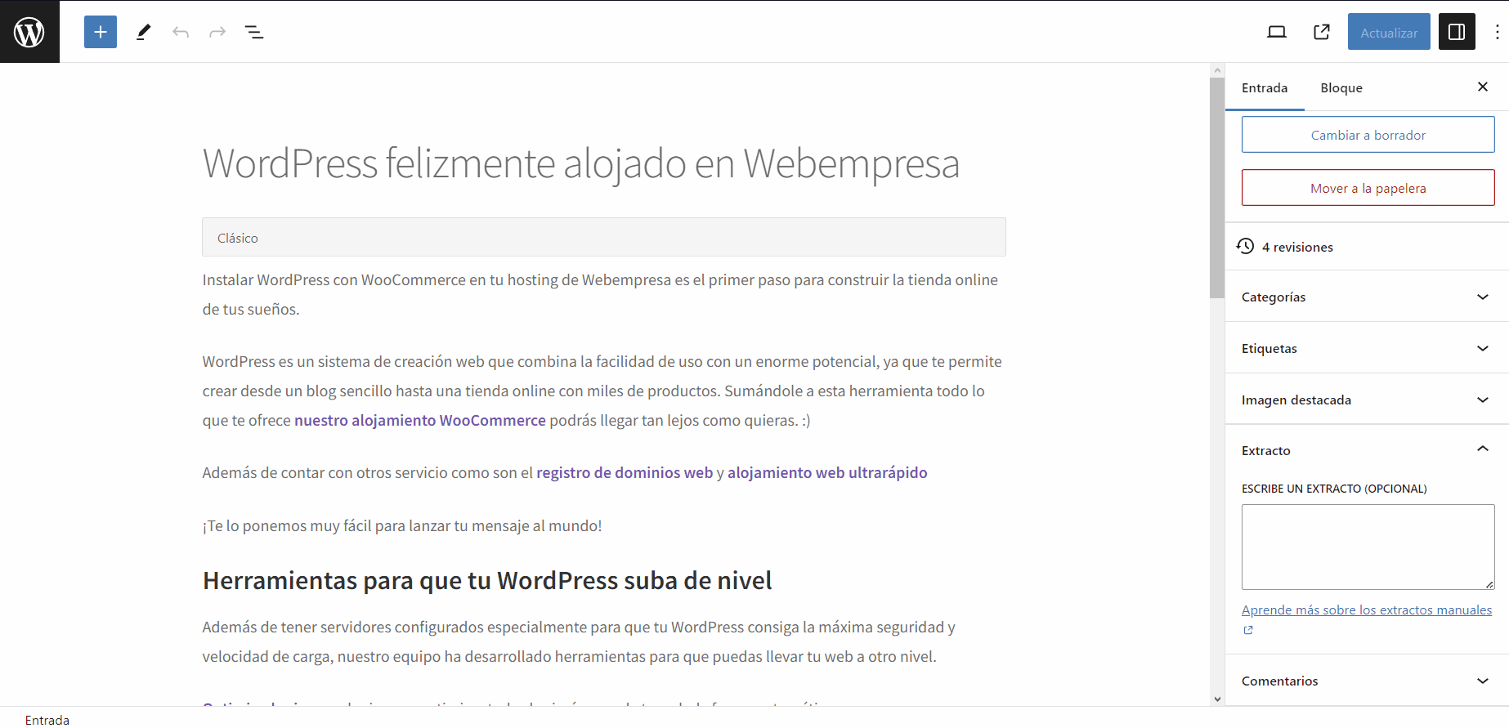Select the Entrada tab
This screenshot has width=1509, height=728.
(1264, 88)
